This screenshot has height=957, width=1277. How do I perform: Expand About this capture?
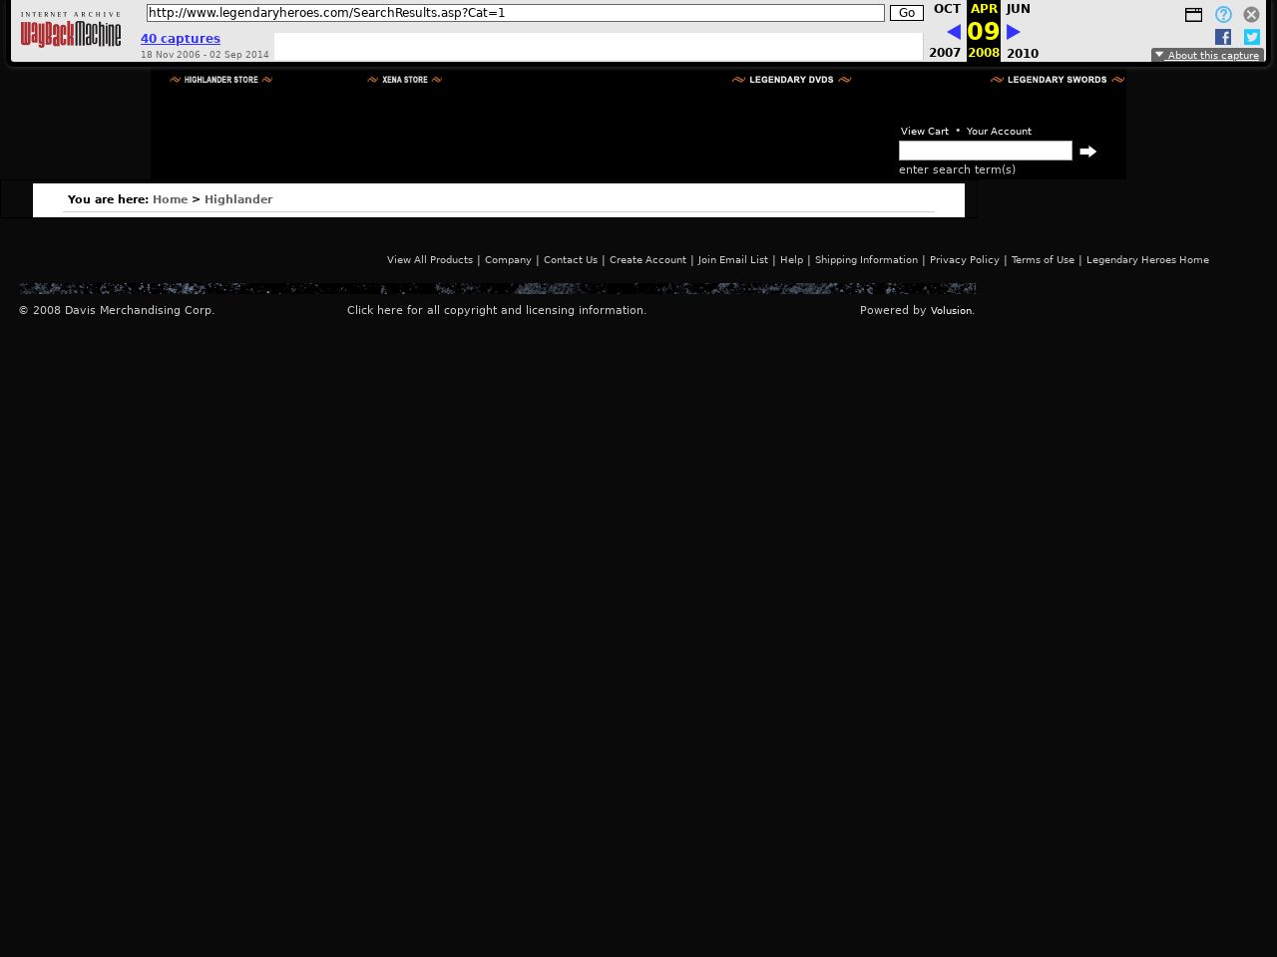tap(1207, 56)
